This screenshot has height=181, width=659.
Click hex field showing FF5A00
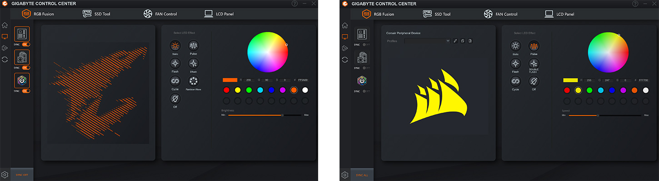coord(303,80)
